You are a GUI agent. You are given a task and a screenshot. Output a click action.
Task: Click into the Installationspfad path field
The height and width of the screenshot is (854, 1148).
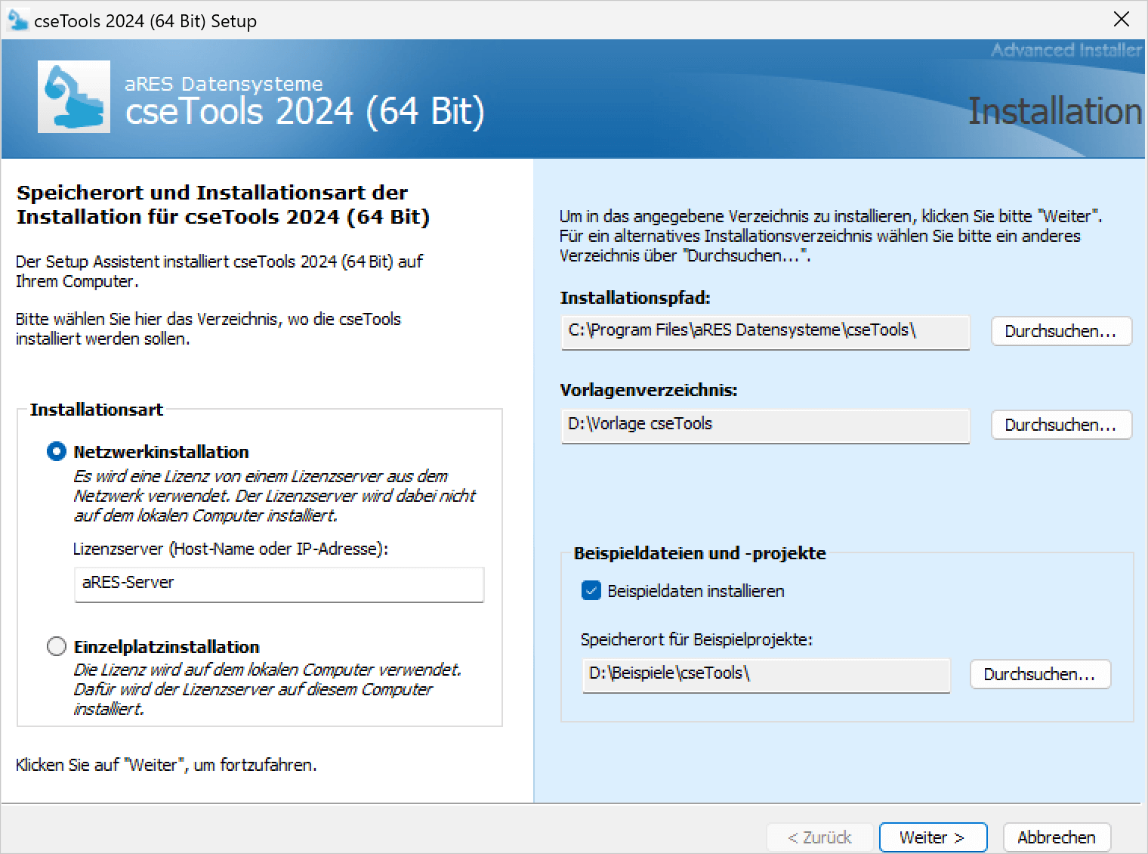coord(764,331)
